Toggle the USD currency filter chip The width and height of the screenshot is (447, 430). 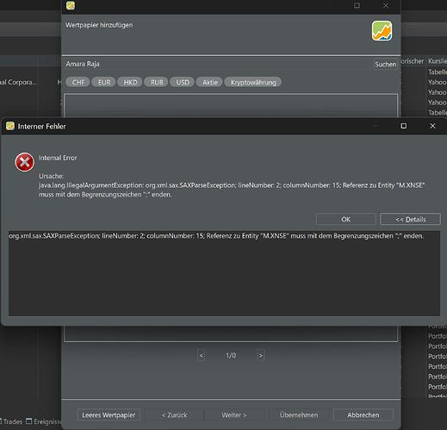(x=183, y=83)
